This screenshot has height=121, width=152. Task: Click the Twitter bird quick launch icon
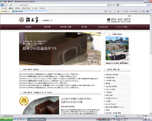(16, 119)
